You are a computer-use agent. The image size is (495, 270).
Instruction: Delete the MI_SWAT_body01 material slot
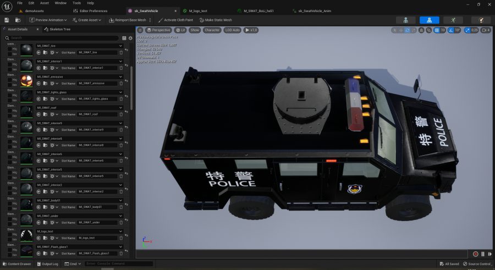(121, 207)
